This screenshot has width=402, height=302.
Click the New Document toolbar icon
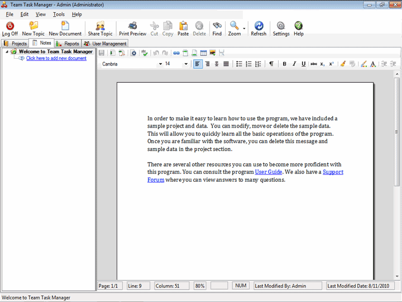pyautogui.click(x=65, y=29)
